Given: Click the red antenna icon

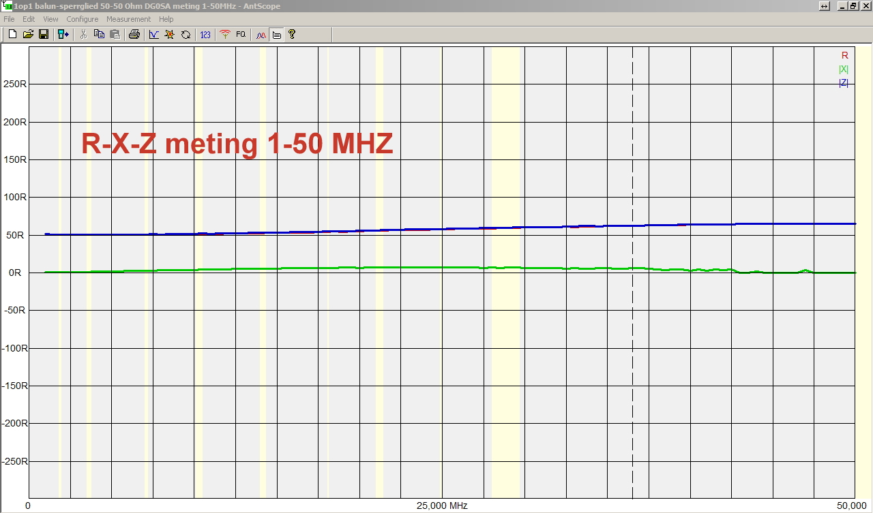Looking at the screenshot, I should 225,34.
